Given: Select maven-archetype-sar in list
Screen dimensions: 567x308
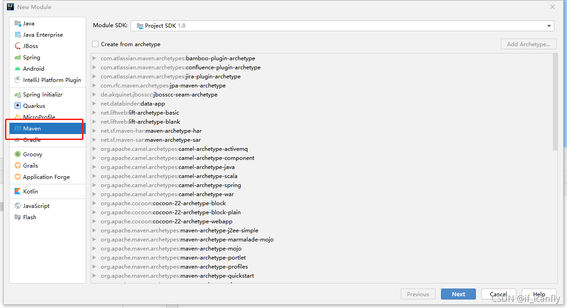Looking at the screenshot, I should (150, 140).
